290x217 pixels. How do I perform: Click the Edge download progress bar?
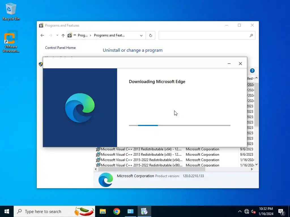(x=180, y=125)
